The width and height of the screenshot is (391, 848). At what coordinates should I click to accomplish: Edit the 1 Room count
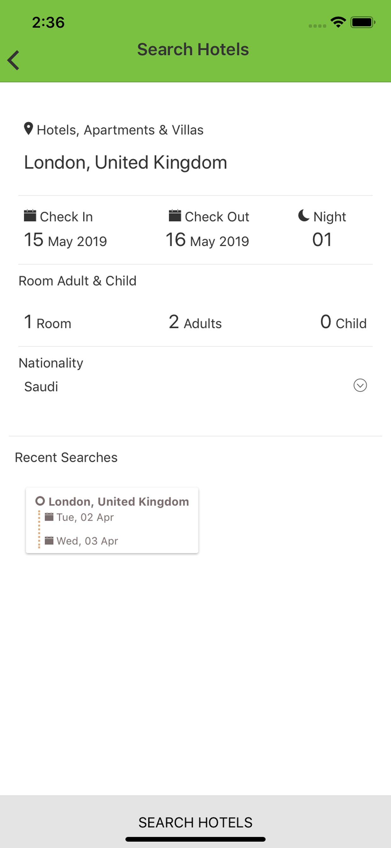[x=48, y=322]
